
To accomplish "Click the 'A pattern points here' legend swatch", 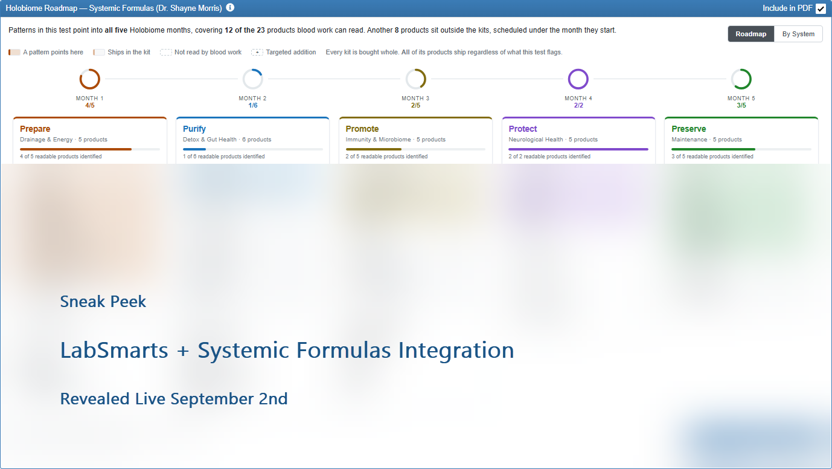I will (x=14, y=53).
